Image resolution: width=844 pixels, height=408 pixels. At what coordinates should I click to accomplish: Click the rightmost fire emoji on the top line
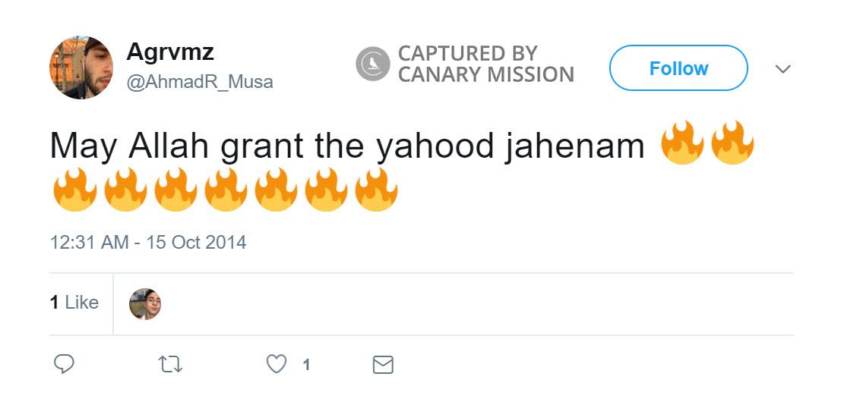point(732,144)
